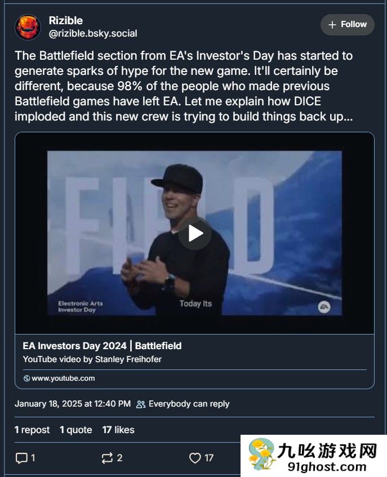Click the repost arrows icon
This screenshot has width=387, height=477.
pos(107,458)
